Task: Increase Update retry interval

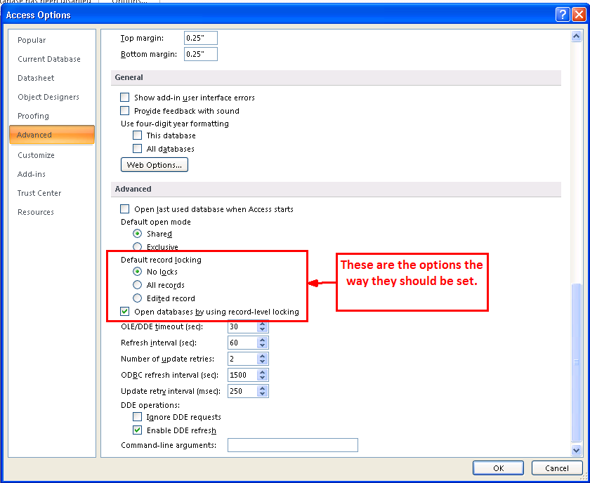Action: point(262,388)
